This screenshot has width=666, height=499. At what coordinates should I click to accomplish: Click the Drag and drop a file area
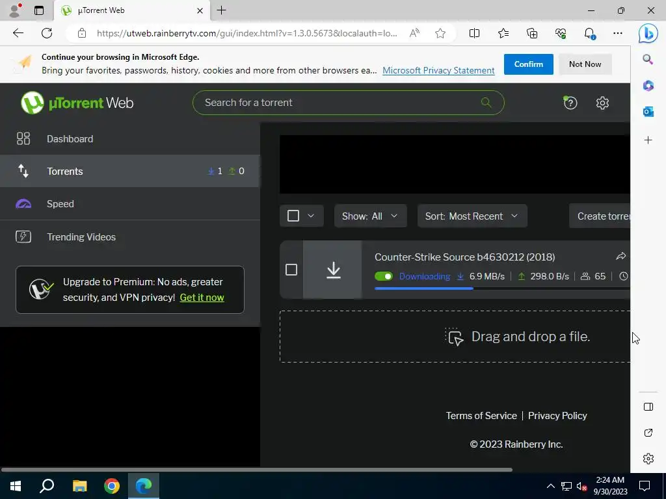tap(455, 337)
